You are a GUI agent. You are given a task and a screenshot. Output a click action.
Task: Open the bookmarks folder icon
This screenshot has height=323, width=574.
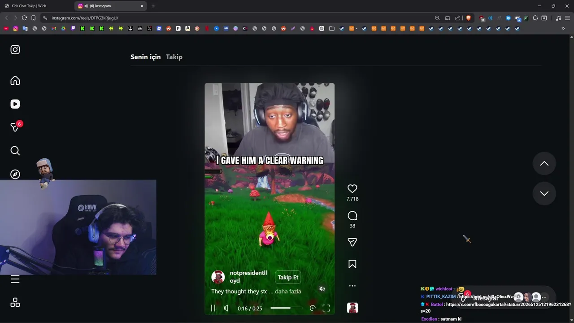[x=331, y=28]
